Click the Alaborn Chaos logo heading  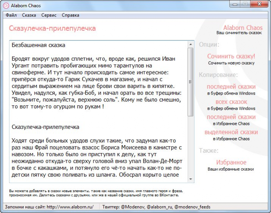tap(243, 28)
